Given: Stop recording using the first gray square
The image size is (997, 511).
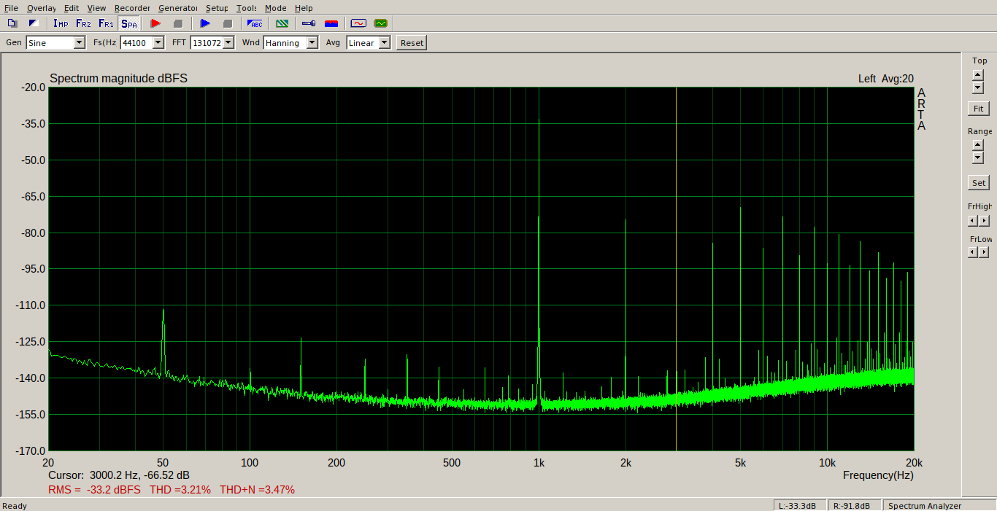Looking at the screenshot, I should click(x=177, y=23).
